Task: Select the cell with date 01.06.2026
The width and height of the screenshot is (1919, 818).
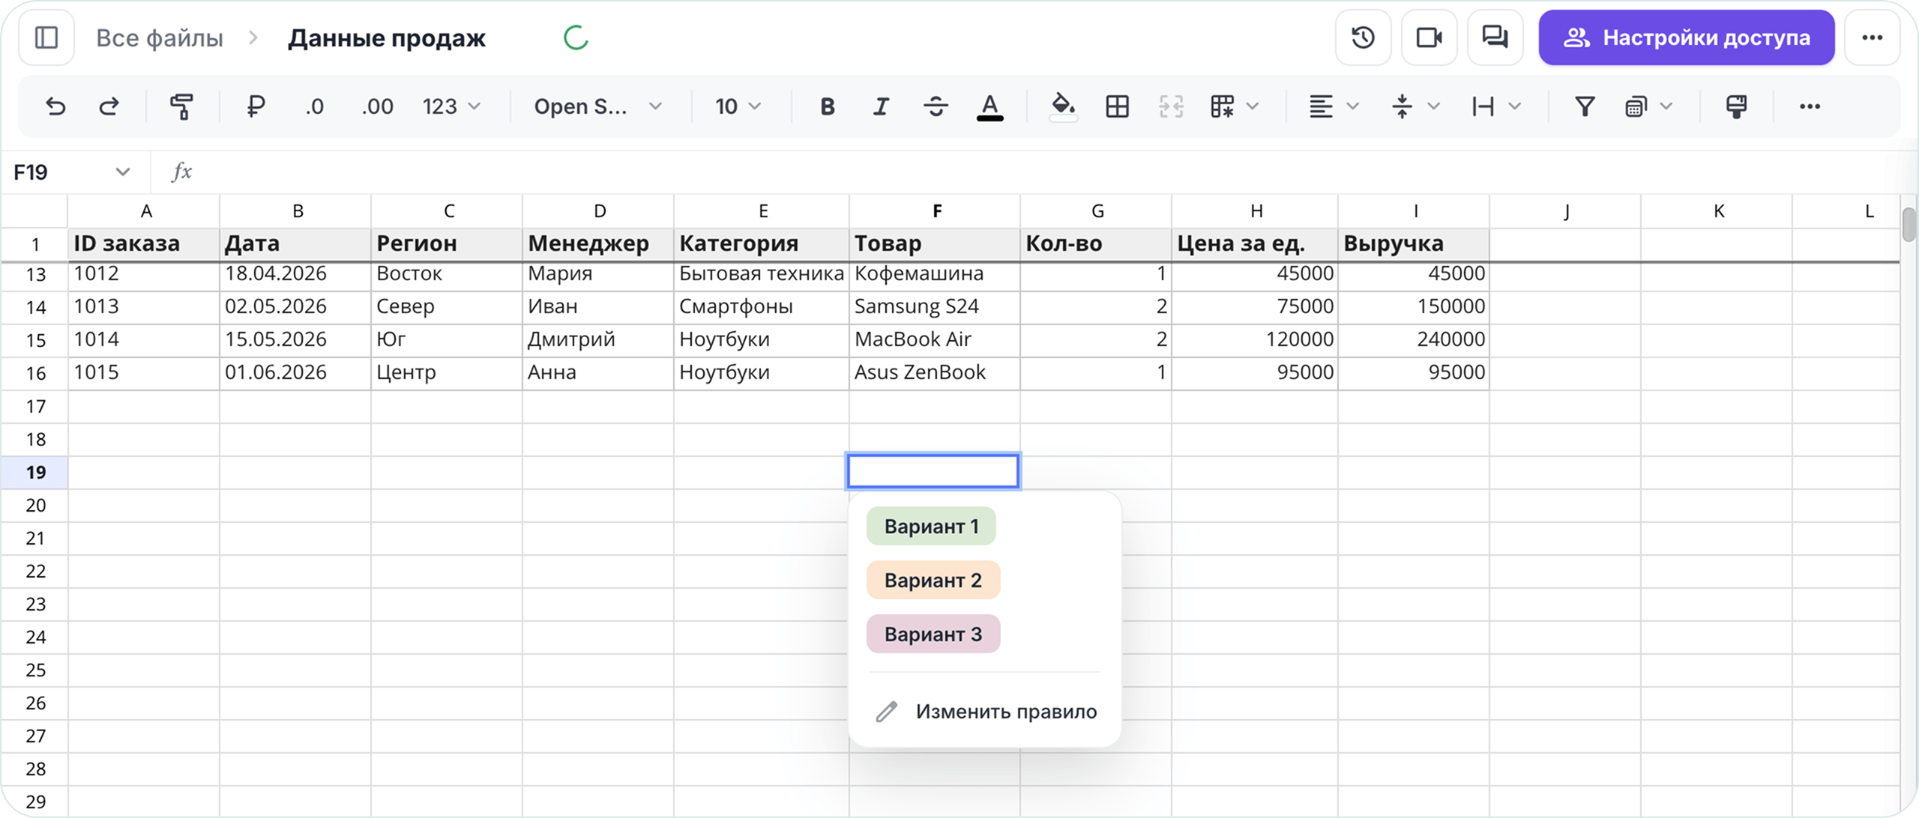Action: [296, 373]
